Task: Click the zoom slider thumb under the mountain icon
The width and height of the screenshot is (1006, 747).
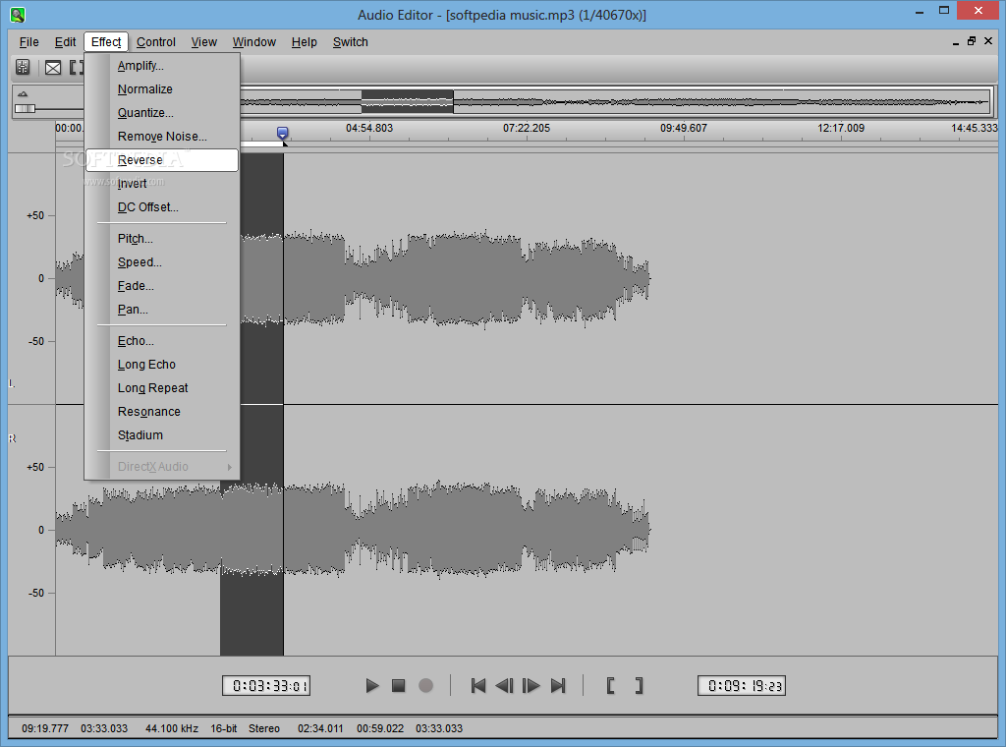Action: [x=25, y=108]
